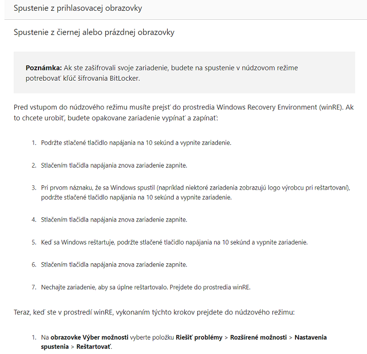Click step 2 'Stlačením tlačidla napájania' text

tap(114, 166)
